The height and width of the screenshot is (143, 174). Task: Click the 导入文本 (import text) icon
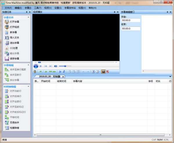pos(7,38)
